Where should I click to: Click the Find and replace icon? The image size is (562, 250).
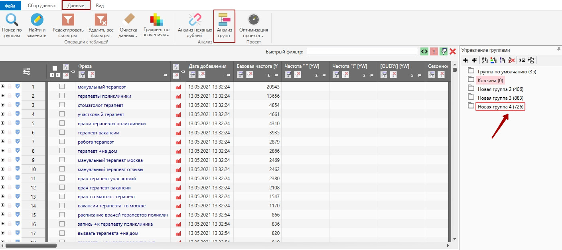click(x=37, y=26)
